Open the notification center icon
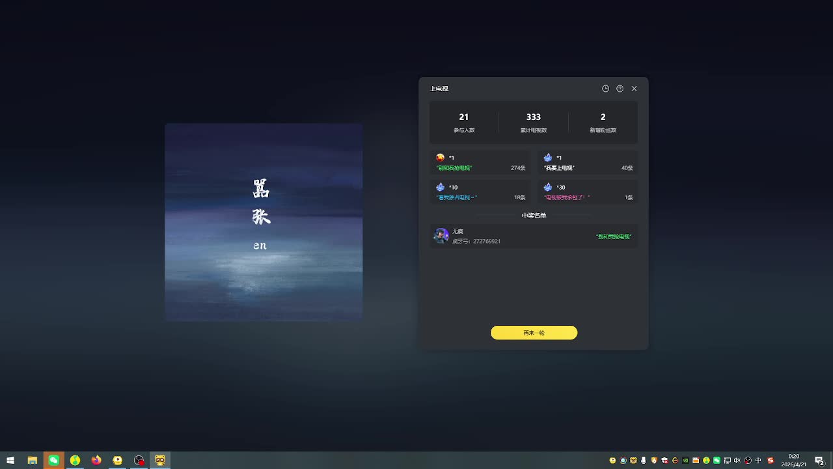 (819, 461)
